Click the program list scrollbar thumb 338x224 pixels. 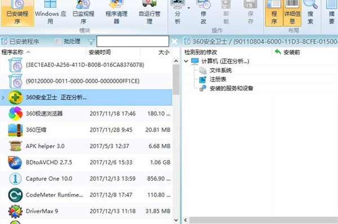[x=176, y=80]
